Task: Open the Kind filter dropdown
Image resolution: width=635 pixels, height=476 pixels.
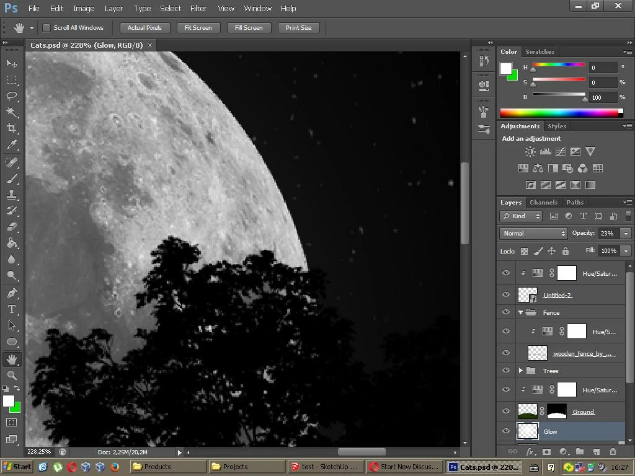Action: (x=521, y=216)
